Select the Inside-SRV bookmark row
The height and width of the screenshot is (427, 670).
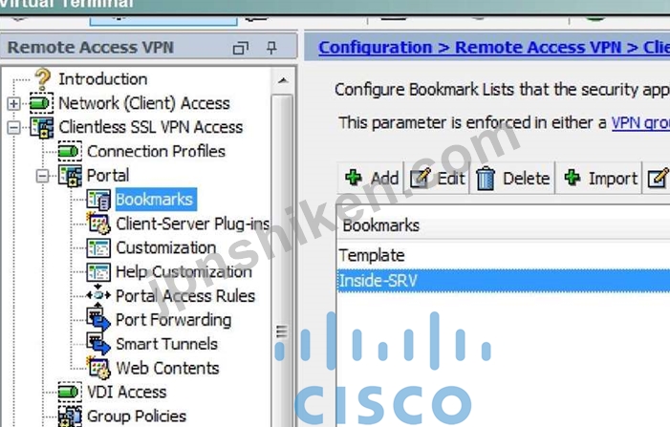coord(504,281)
